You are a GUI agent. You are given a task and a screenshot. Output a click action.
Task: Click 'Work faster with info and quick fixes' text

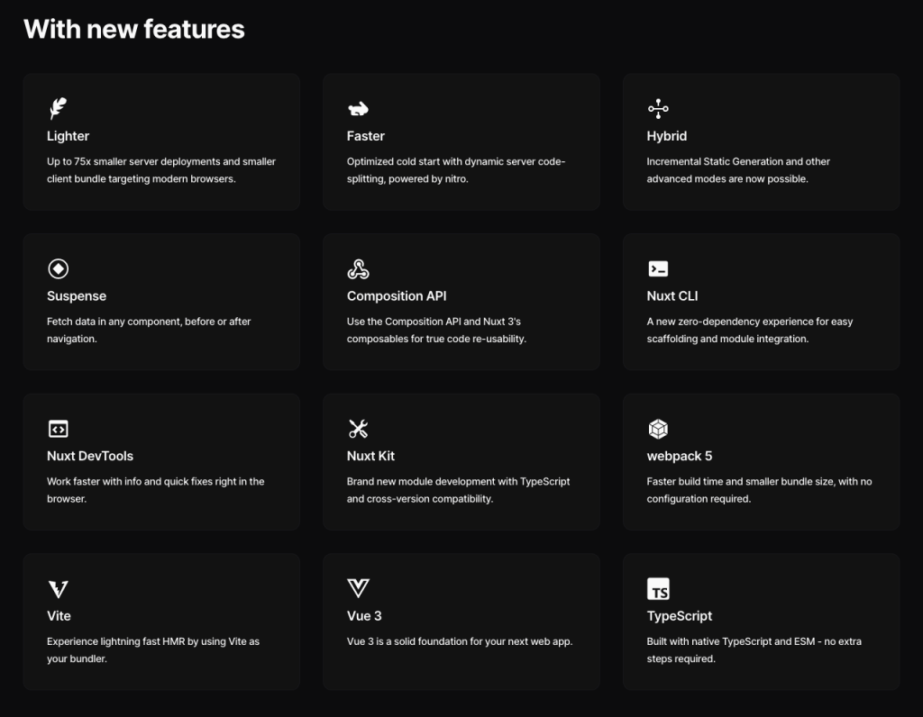155,490
